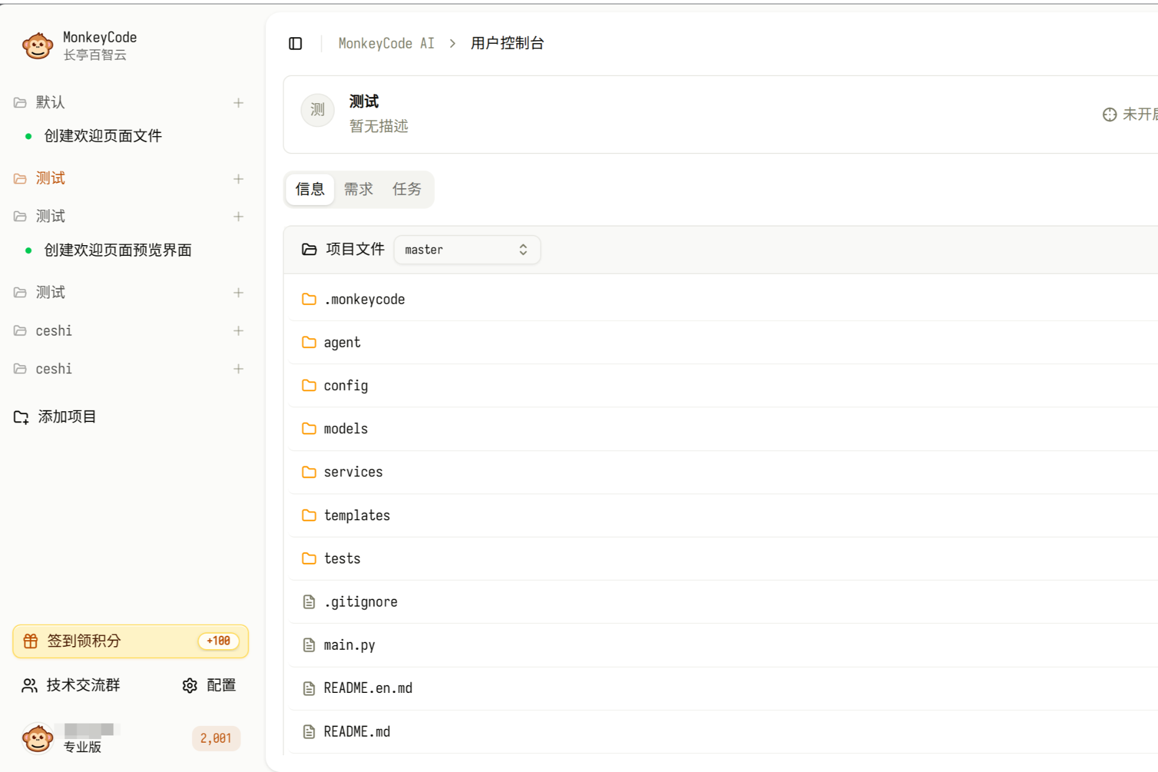This screenshot has height=772, width=1158.
Task: Add a task via the plus directly above 创建欢迎页面预览界面
Action: 239,217
